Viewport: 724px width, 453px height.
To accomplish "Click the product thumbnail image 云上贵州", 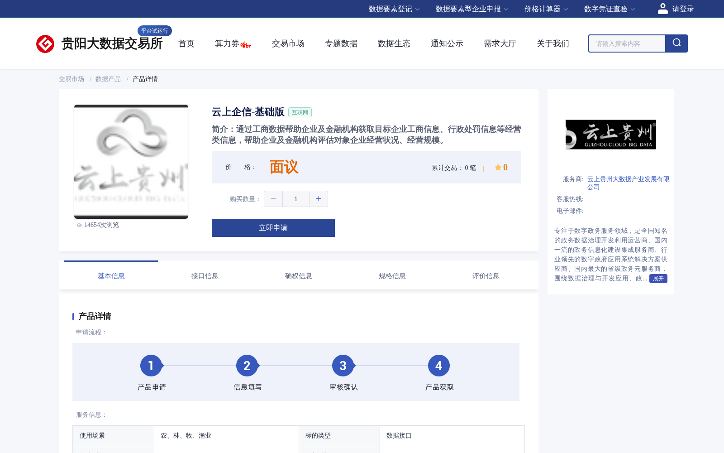I will tap(131, 162).
